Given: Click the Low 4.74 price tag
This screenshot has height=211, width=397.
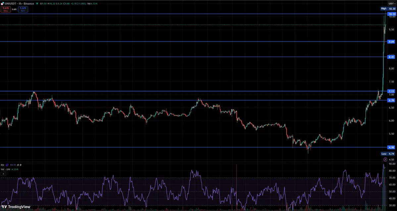Looking at the screenshot, I should 388,154.
